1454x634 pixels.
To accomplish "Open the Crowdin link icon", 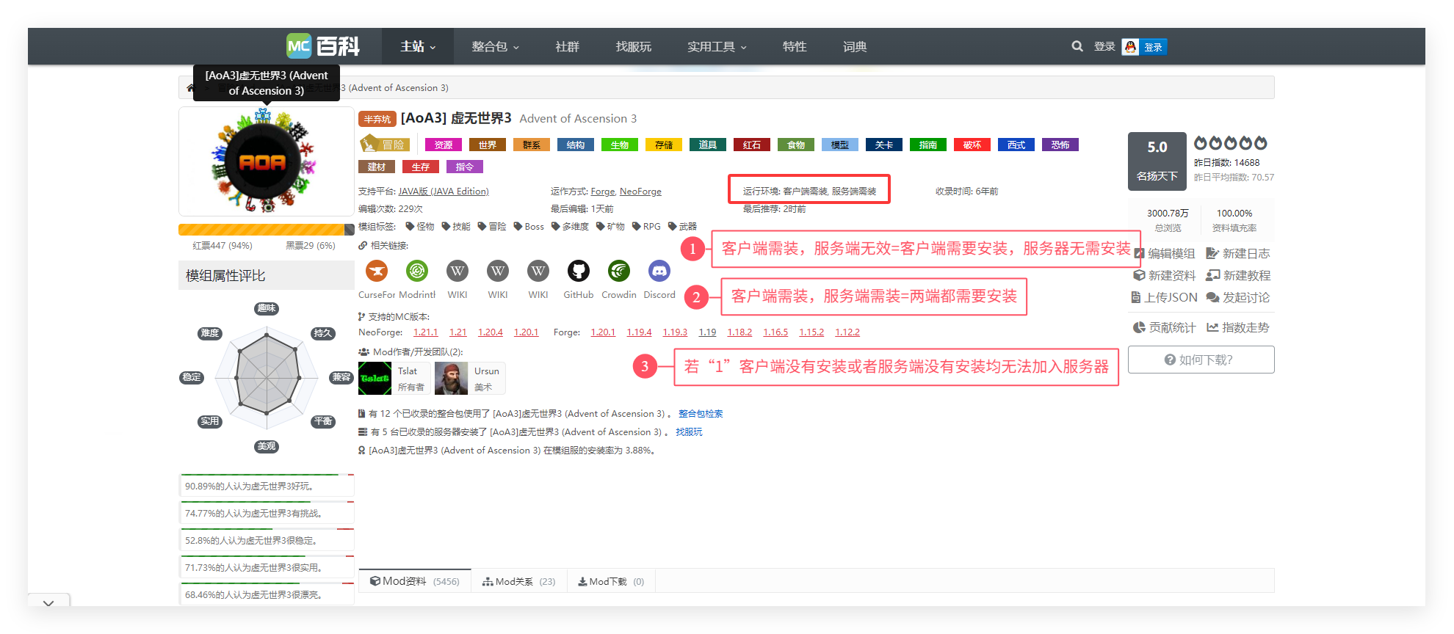I will coord(619,271).
